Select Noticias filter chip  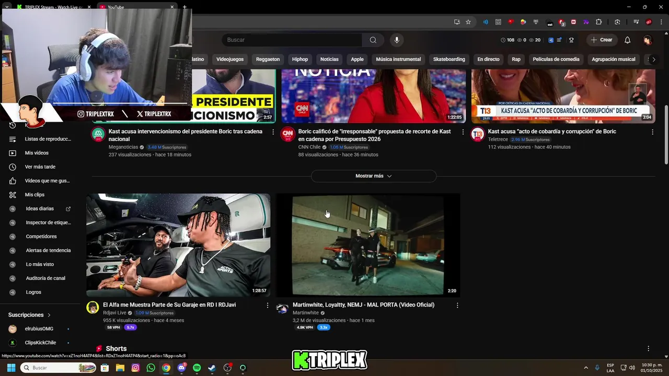(329, 60)
